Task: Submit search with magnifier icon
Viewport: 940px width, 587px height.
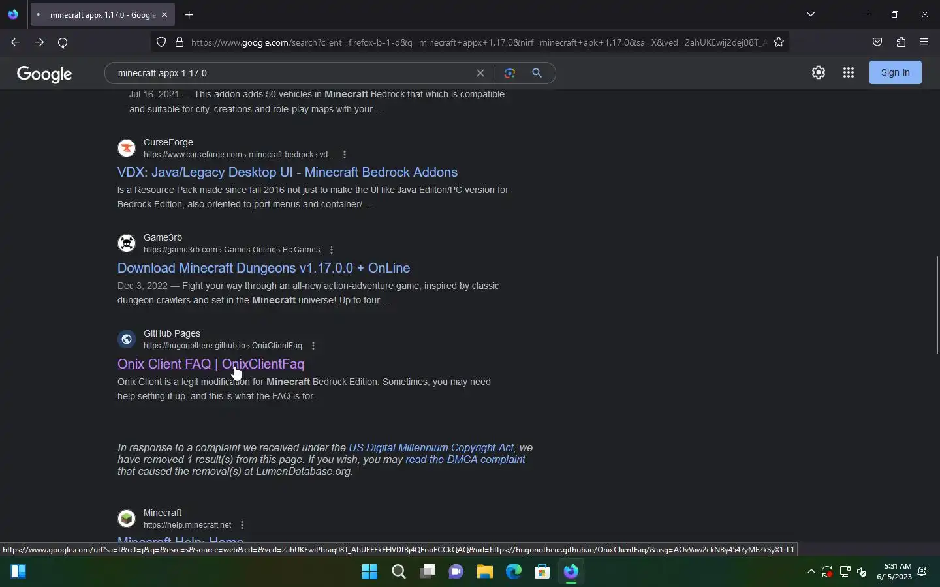Action: click(x=537, y=73)
